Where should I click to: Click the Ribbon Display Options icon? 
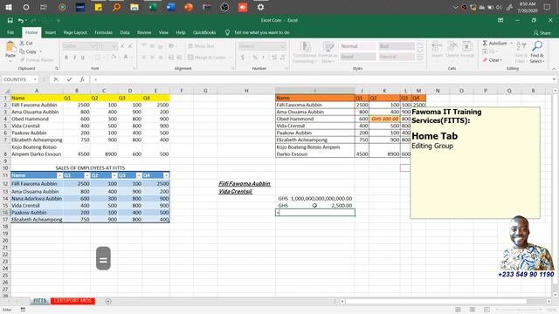point(500,21)
